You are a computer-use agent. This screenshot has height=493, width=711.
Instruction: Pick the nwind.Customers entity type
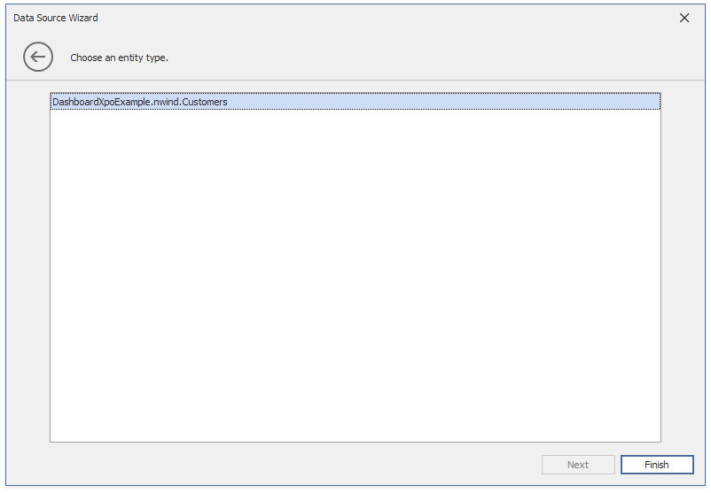[x=140, y=102]
